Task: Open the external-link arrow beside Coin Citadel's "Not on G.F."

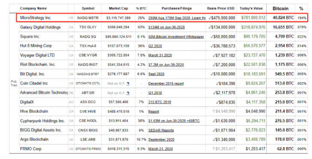Action: click(x=128, y=84)
